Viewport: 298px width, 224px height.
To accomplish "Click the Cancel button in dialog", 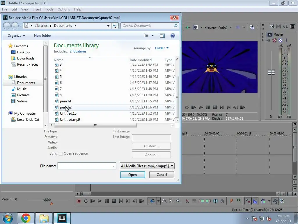I will click(x=162, y=175).
